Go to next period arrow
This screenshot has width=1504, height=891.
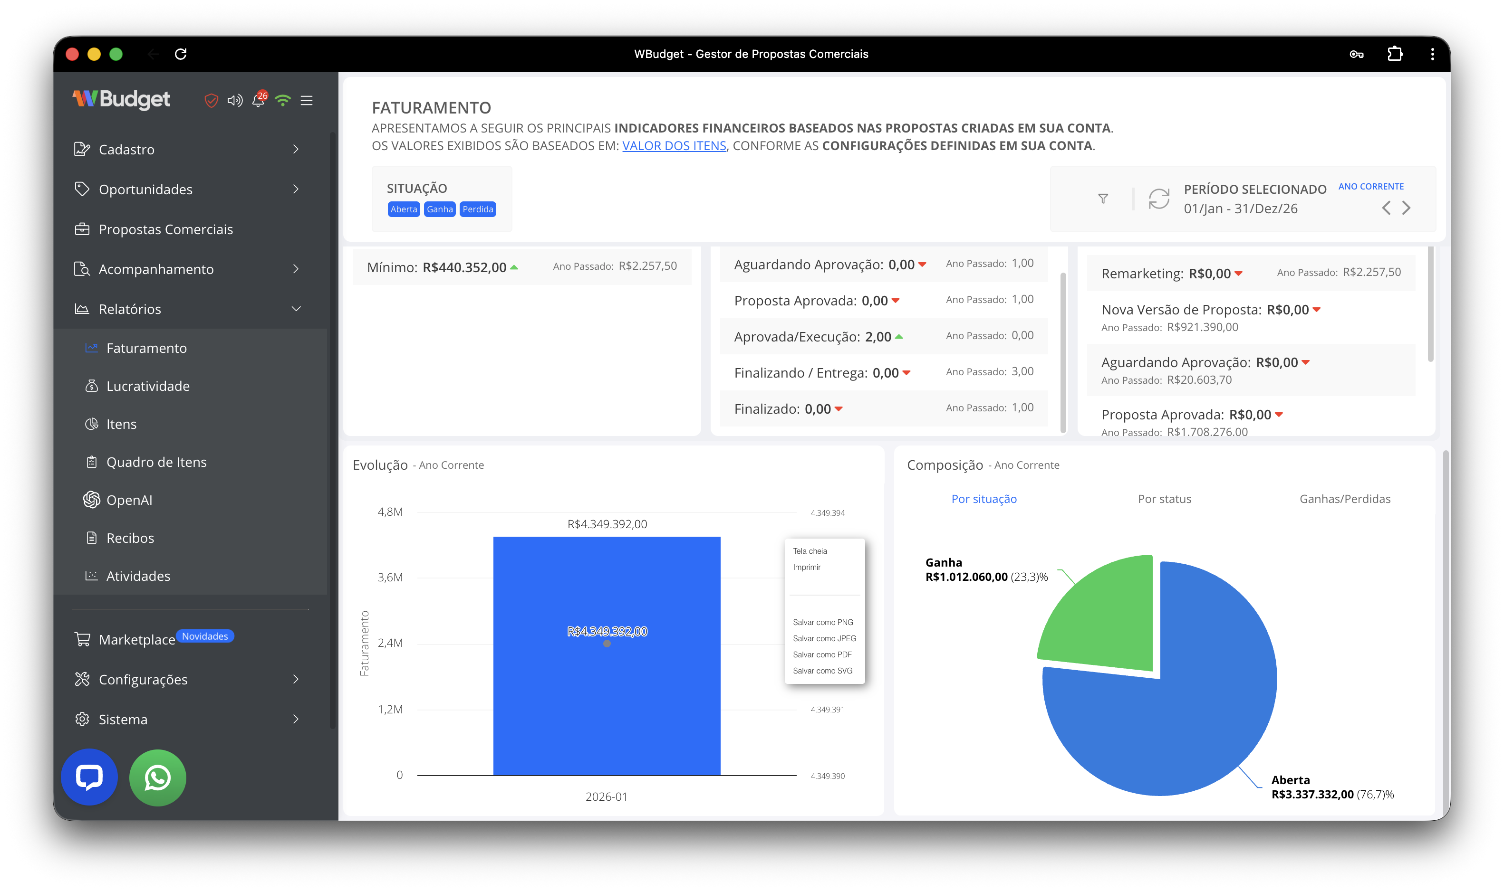[x=1406, y=208]
